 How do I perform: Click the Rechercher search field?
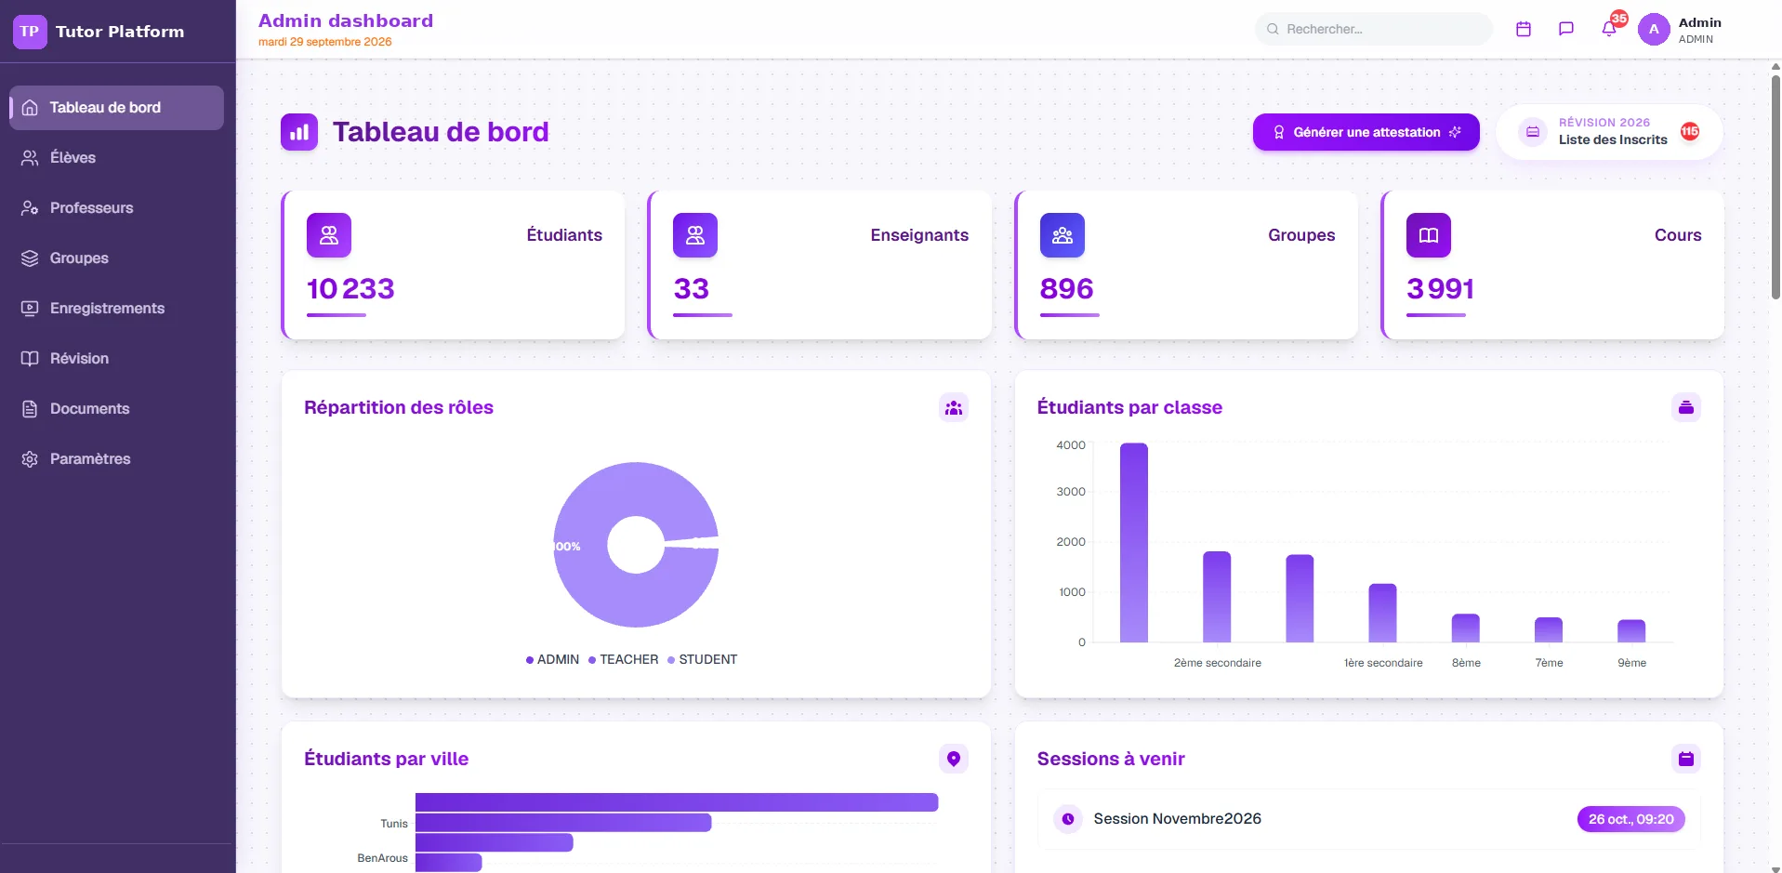(1373, 29)
